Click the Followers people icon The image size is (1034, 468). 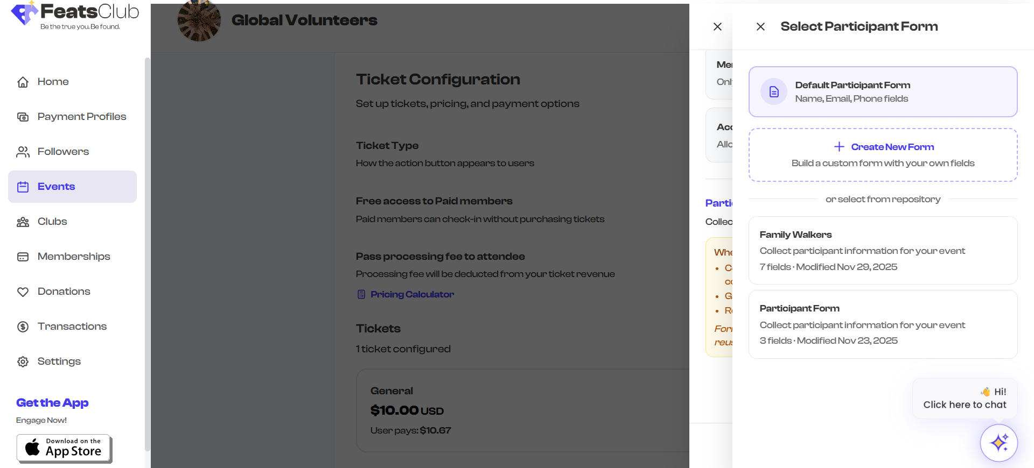click(x=23, y=152)
